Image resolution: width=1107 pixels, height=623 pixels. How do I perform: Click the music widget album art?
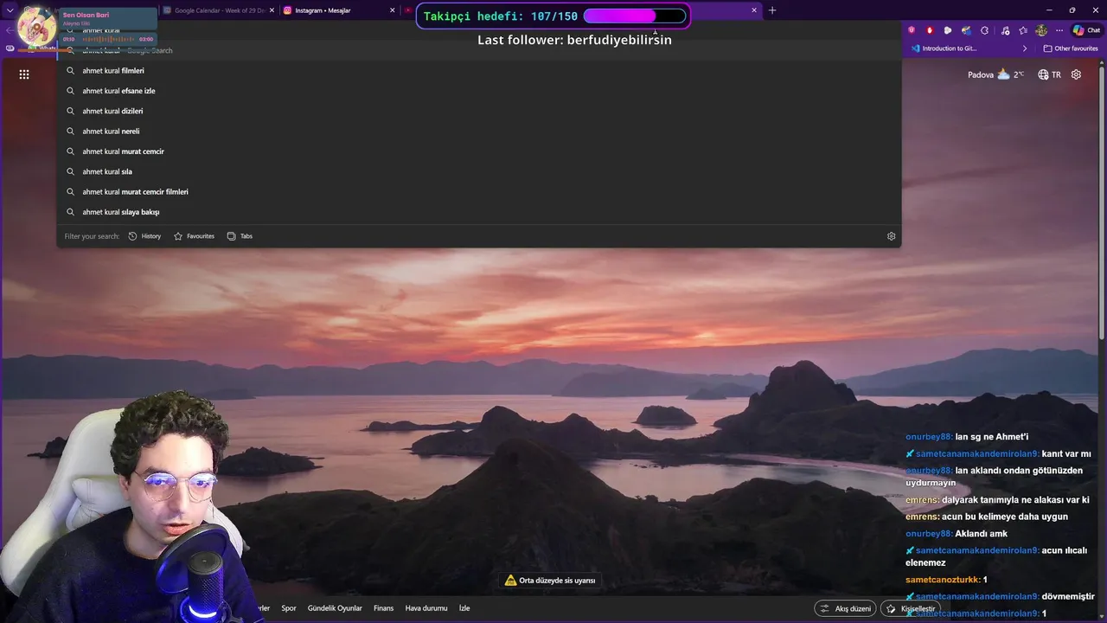[x=37, y=26]
